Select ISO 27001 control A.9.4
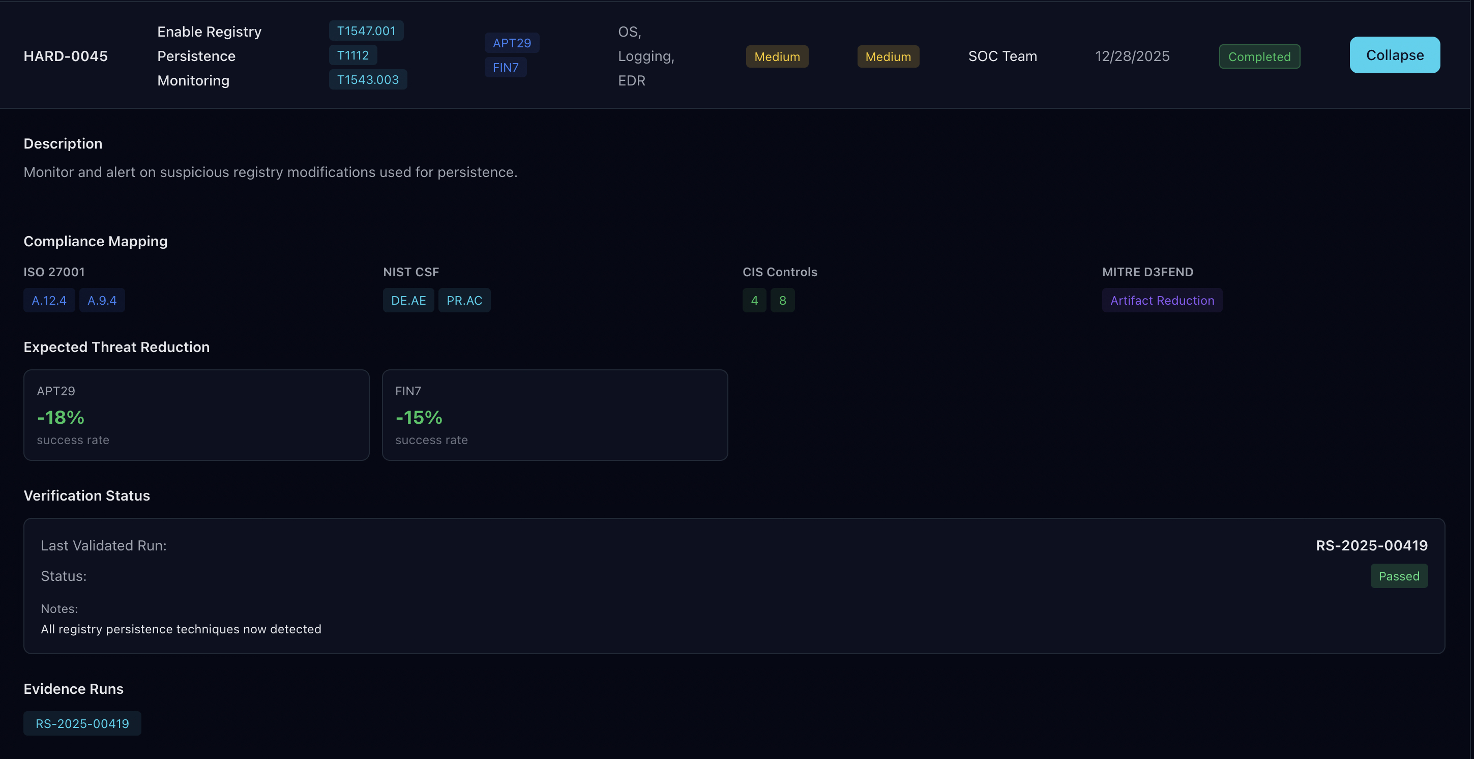Viewport: 1474px width, 759px height. tap(101, 300)
